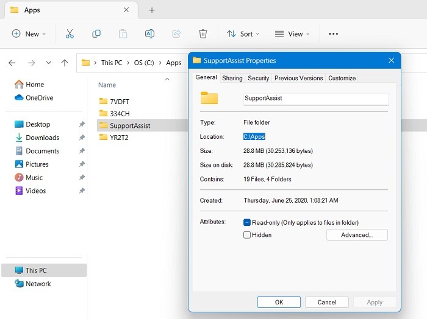Open the View dropdown menu
427x319 pixels.
tap(292, 34)
